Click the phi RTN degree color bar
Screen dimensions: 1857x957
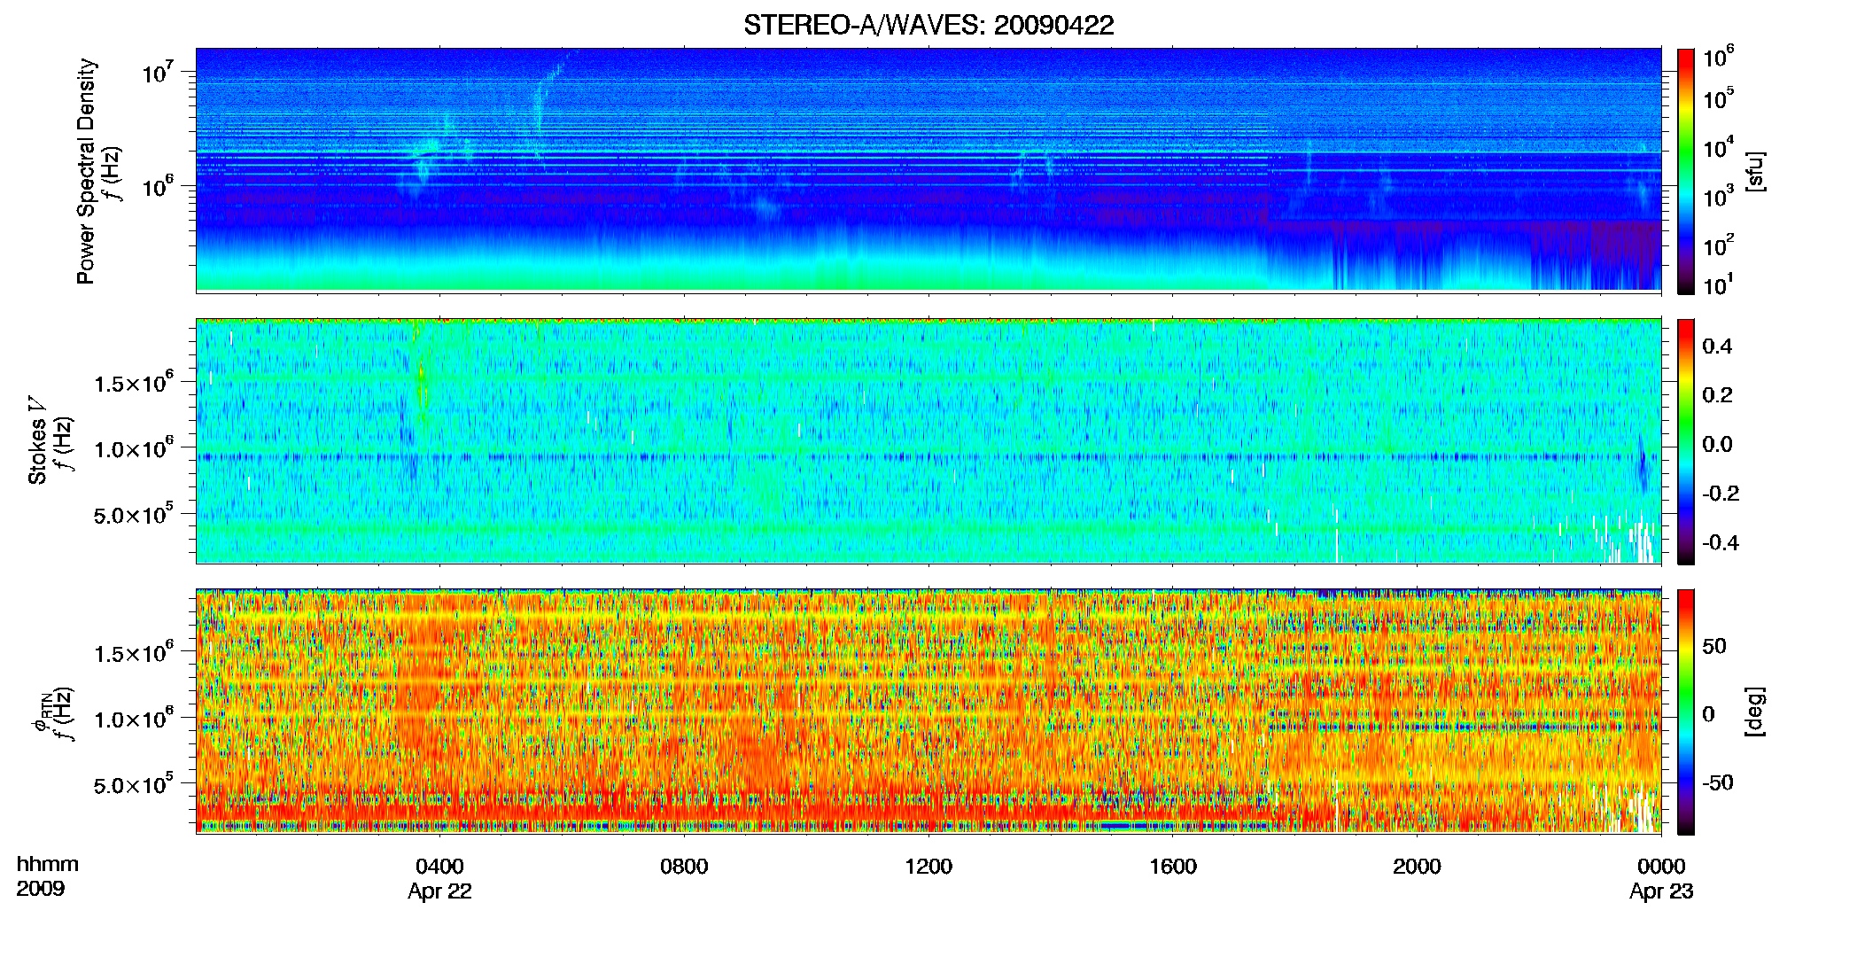(x=1686, y=712)
